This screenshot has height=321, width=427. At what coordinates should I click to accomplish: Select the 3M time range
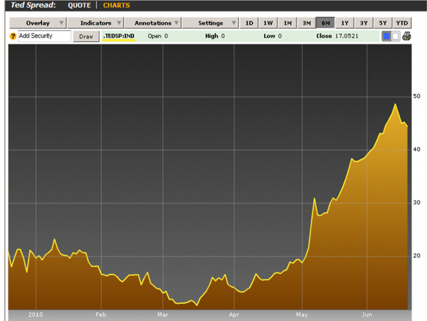[x=307, y=23]
